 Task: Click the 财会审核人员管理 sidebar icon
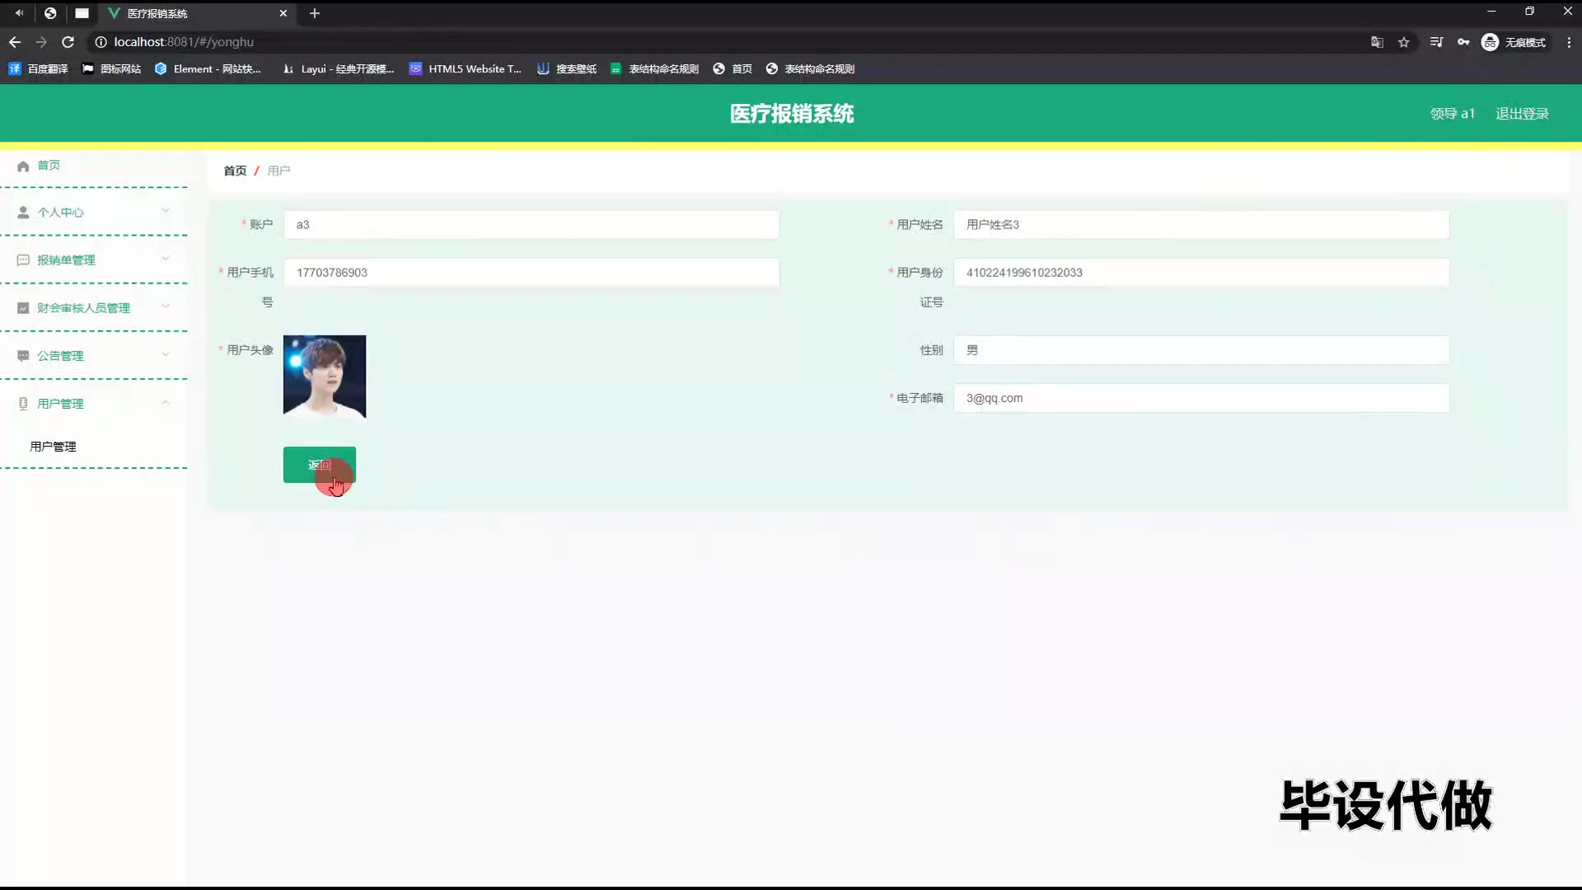pyautogui.click(x=23, y=308)
